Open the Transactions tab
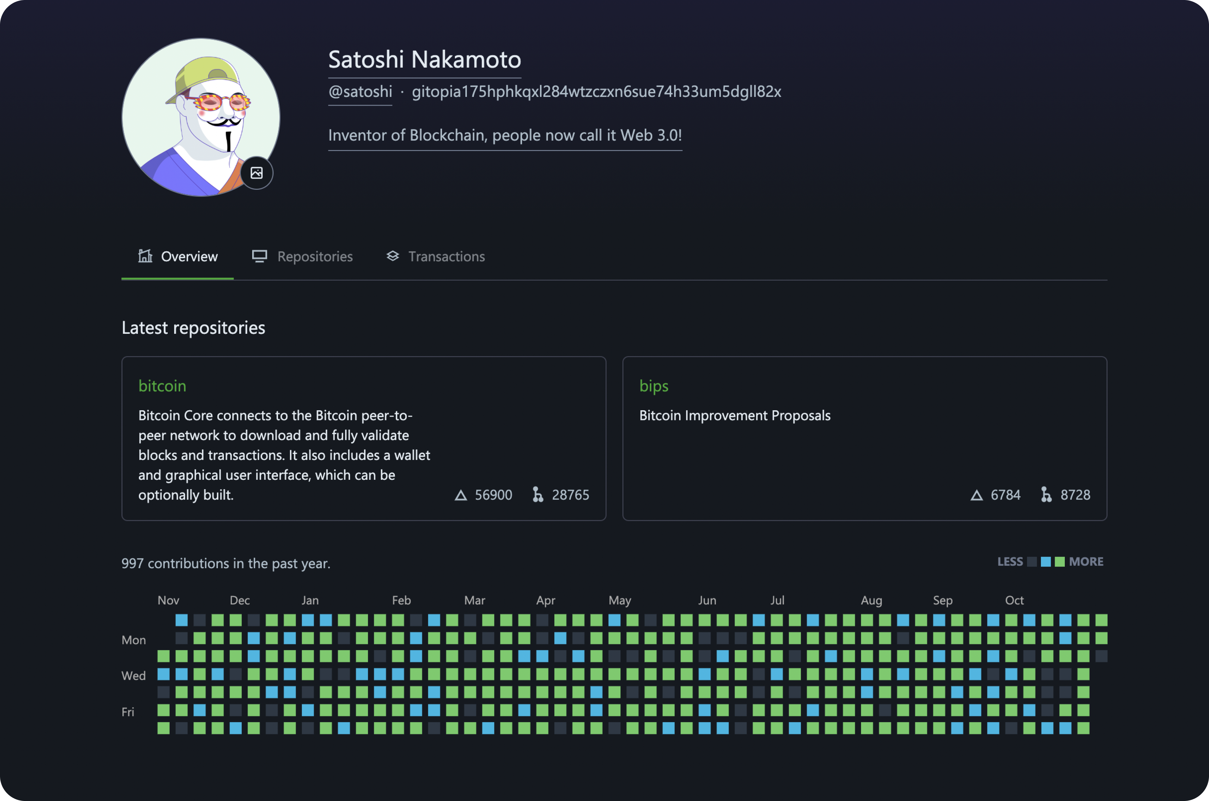Screen dimensions: 1209x801 pyautogui.click(x=435, y=256)
